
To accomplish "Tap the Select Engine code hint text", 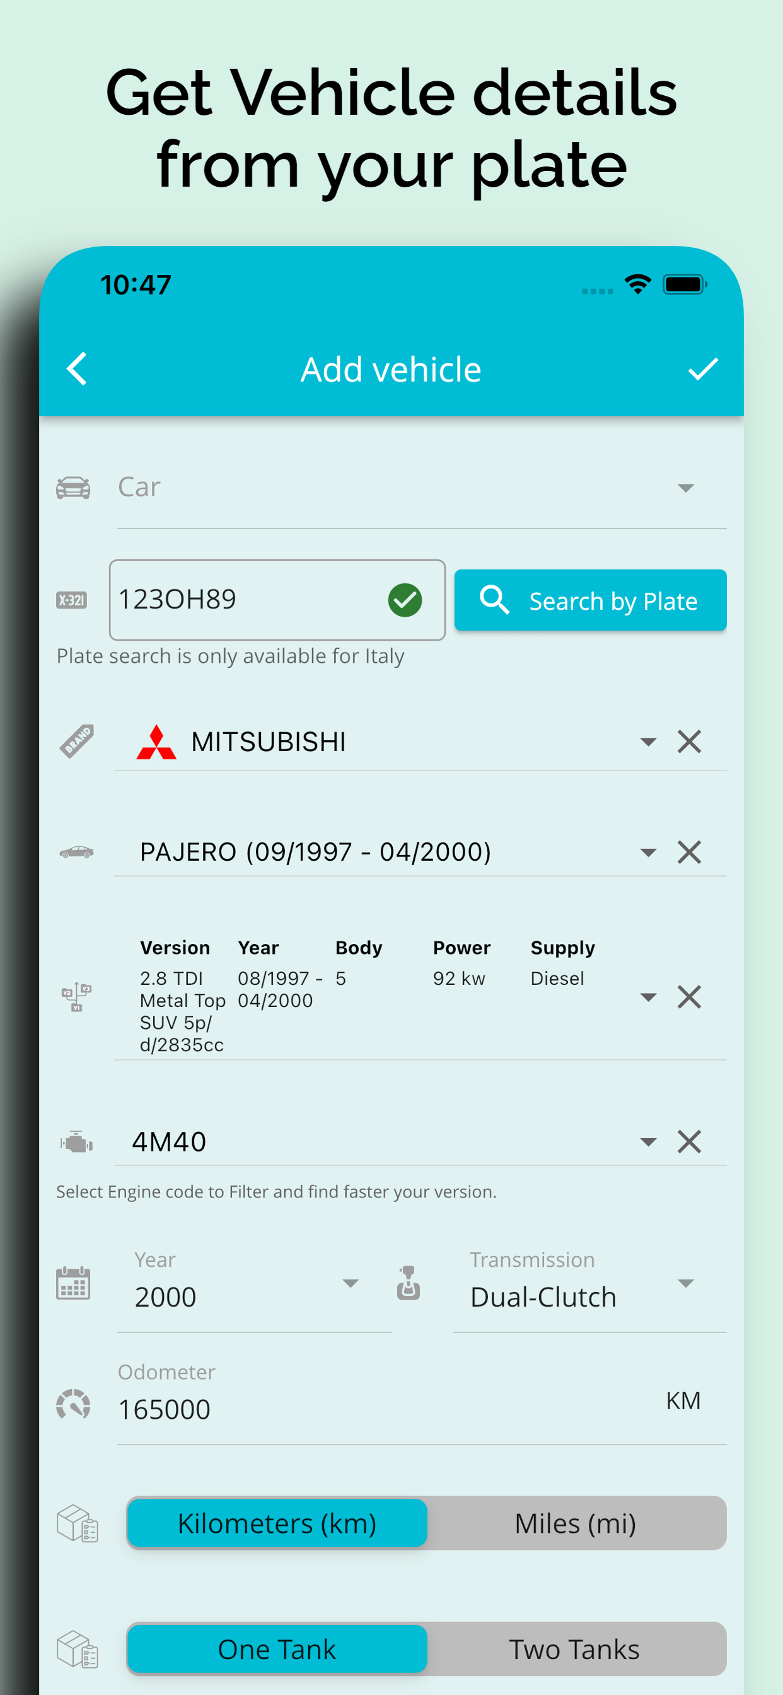I will coord(276,1192).
